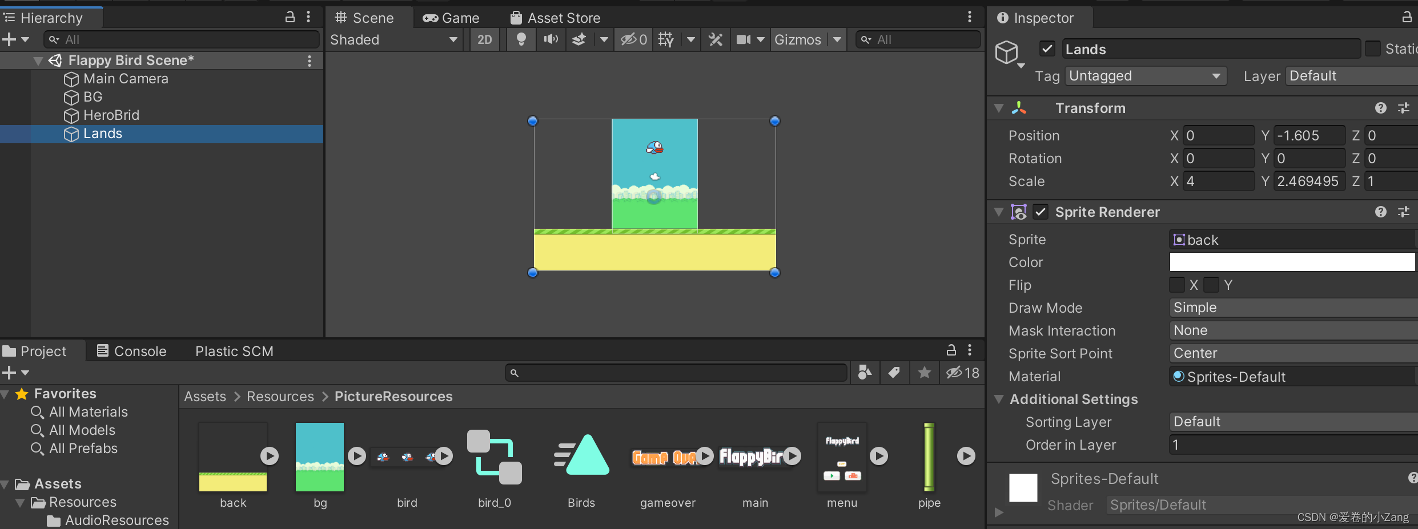Viewport: 1418px width, 529px height.
Task: Click Hierarchy add object plus button
Action: click(9, 39)
